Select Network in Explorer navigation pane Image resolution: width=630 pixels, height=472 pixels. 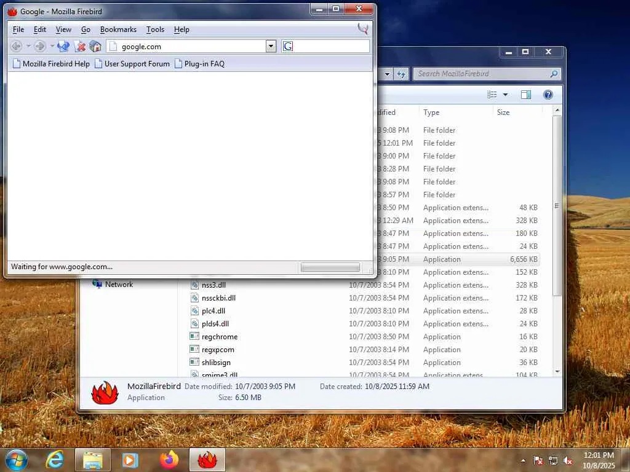tap(113, 284)
